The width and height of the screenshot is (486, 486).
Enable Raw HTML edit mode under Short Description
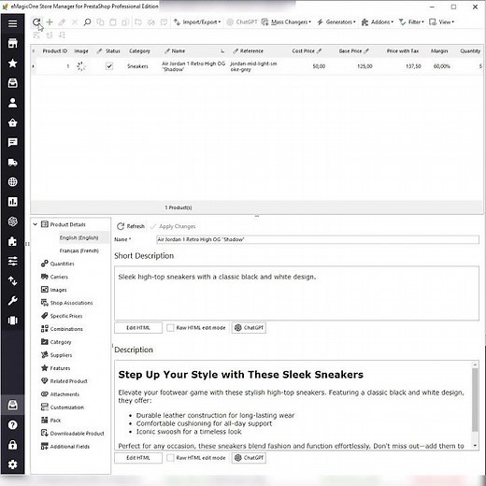coord(170,328)
